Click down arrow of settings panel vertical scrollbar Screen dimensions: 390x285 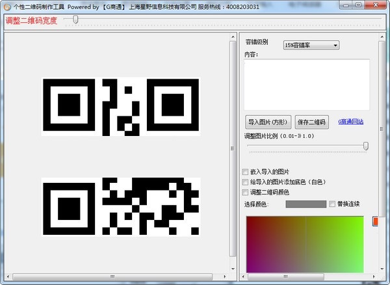pos(382,269)
